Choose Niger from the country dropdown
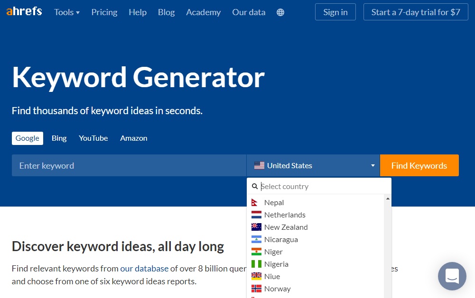475x298 pixels. 273,252
